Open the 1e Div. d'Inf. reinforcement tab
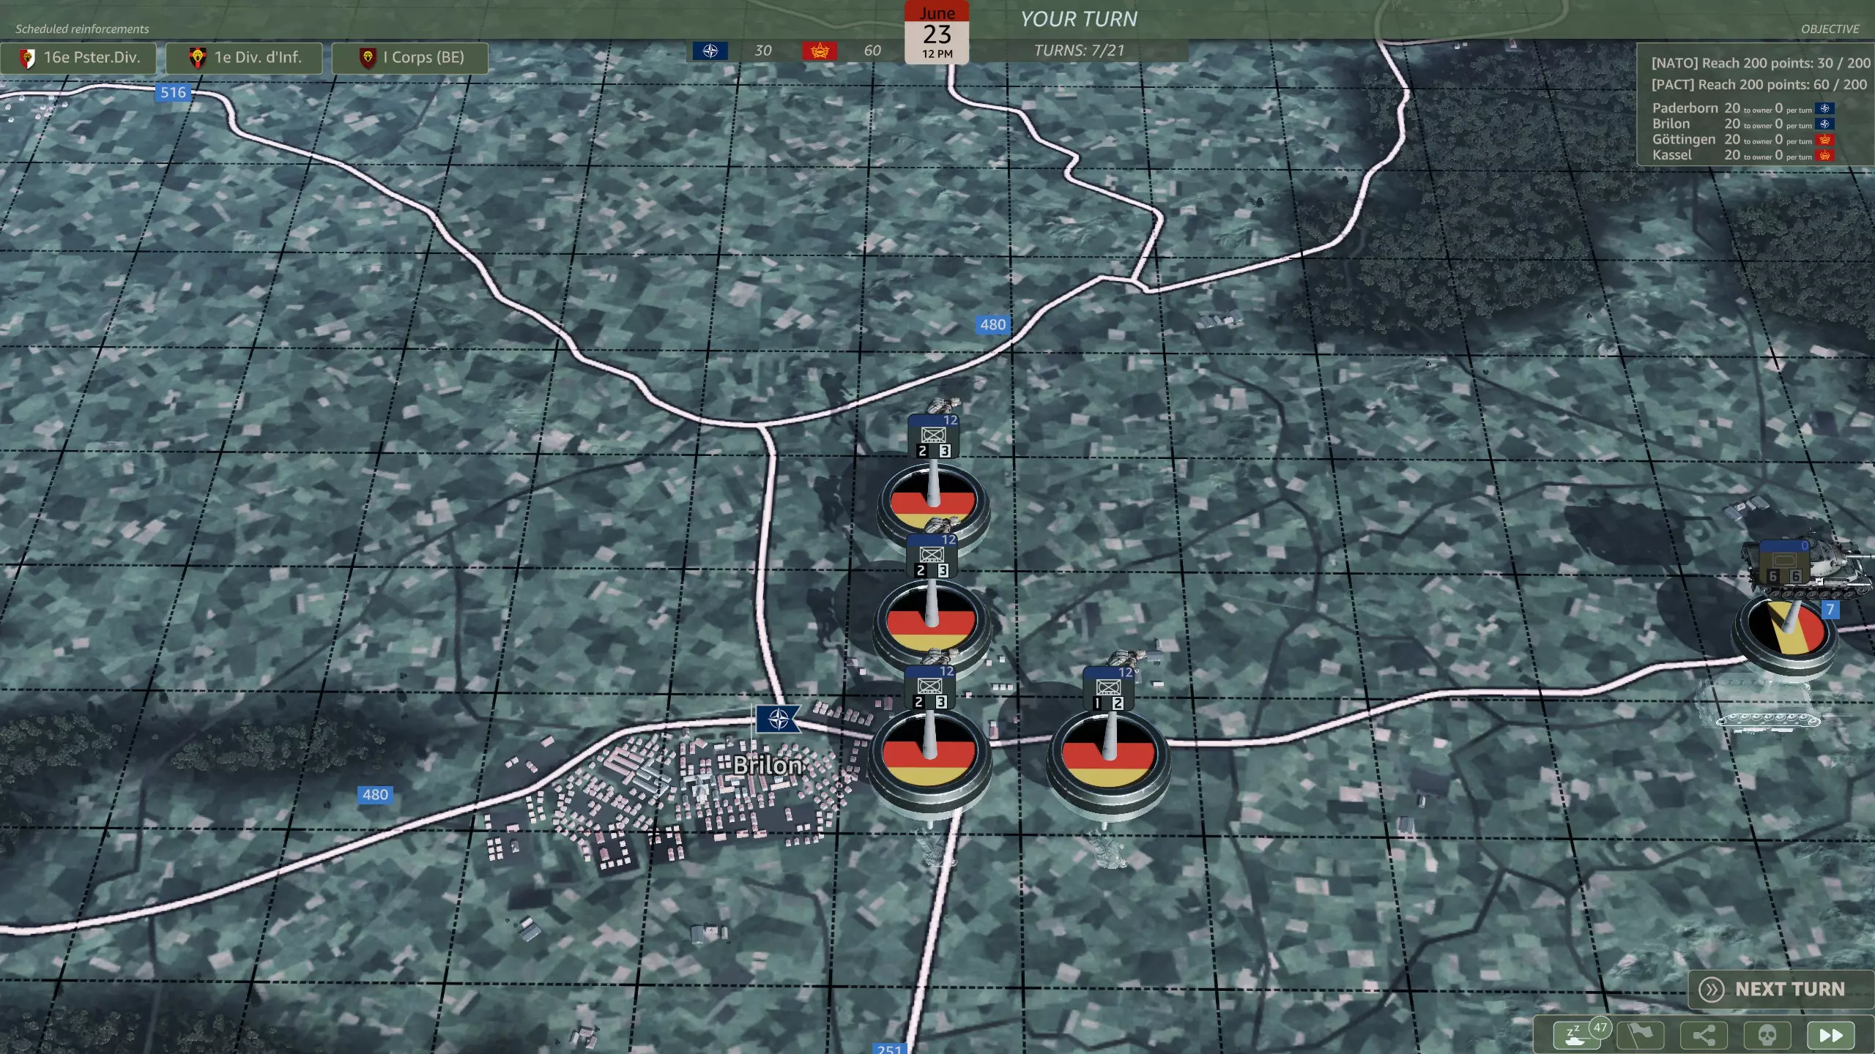 [244, 57]
